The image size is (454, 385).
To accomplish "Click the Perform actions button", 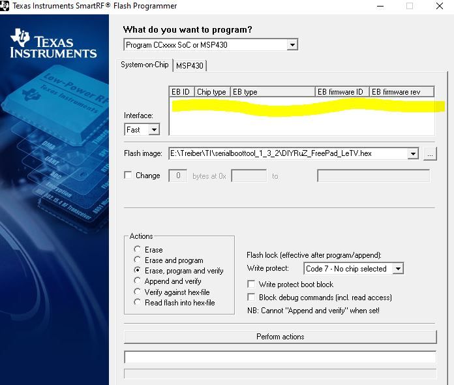I will 280,337.
